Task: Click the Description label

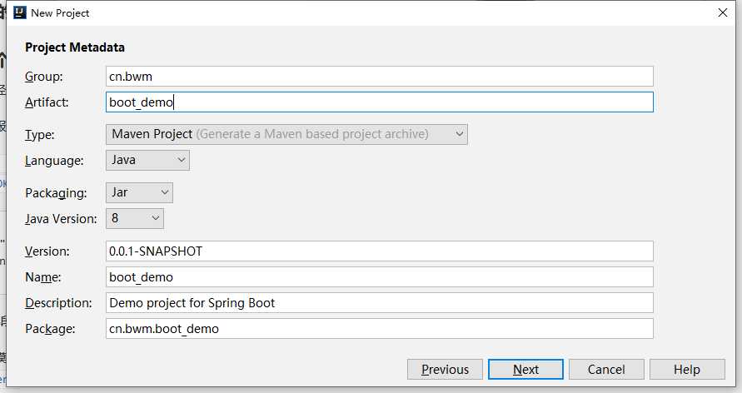Action: point(58,303)
